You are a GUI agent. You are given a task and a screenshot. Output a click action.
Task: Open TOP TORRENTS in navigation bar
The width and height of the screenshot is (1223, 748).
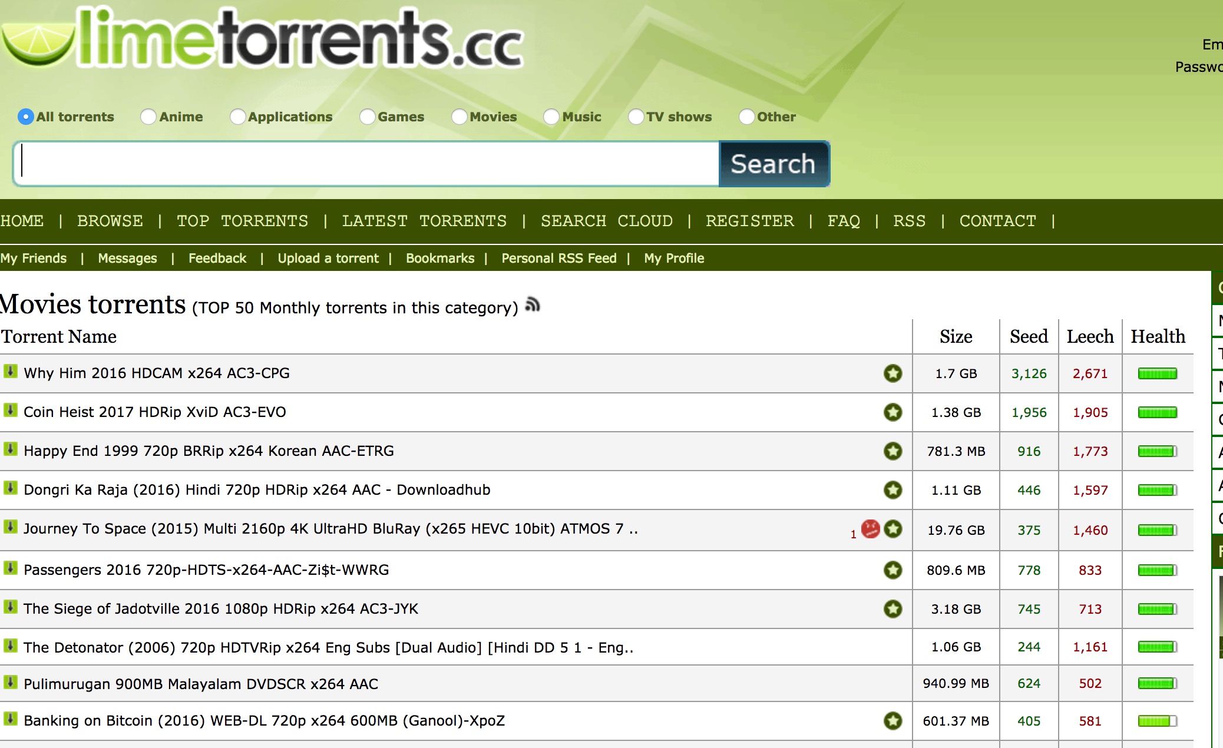pos(242,221)
